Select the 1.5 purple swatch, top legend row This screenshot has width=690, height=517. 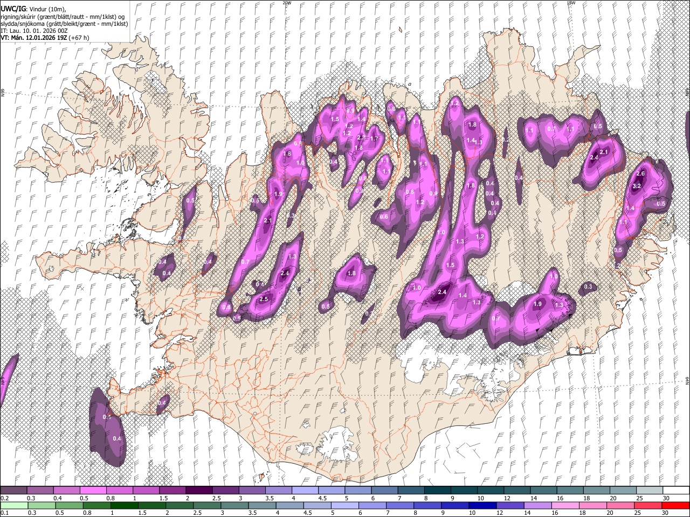172,491
